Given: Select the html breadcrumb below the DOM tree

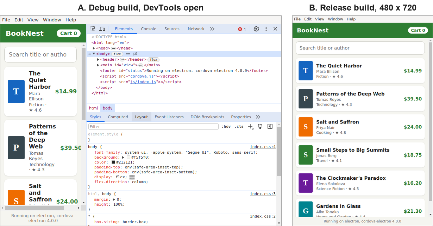Looking at the screenshot, I should 93,108.
